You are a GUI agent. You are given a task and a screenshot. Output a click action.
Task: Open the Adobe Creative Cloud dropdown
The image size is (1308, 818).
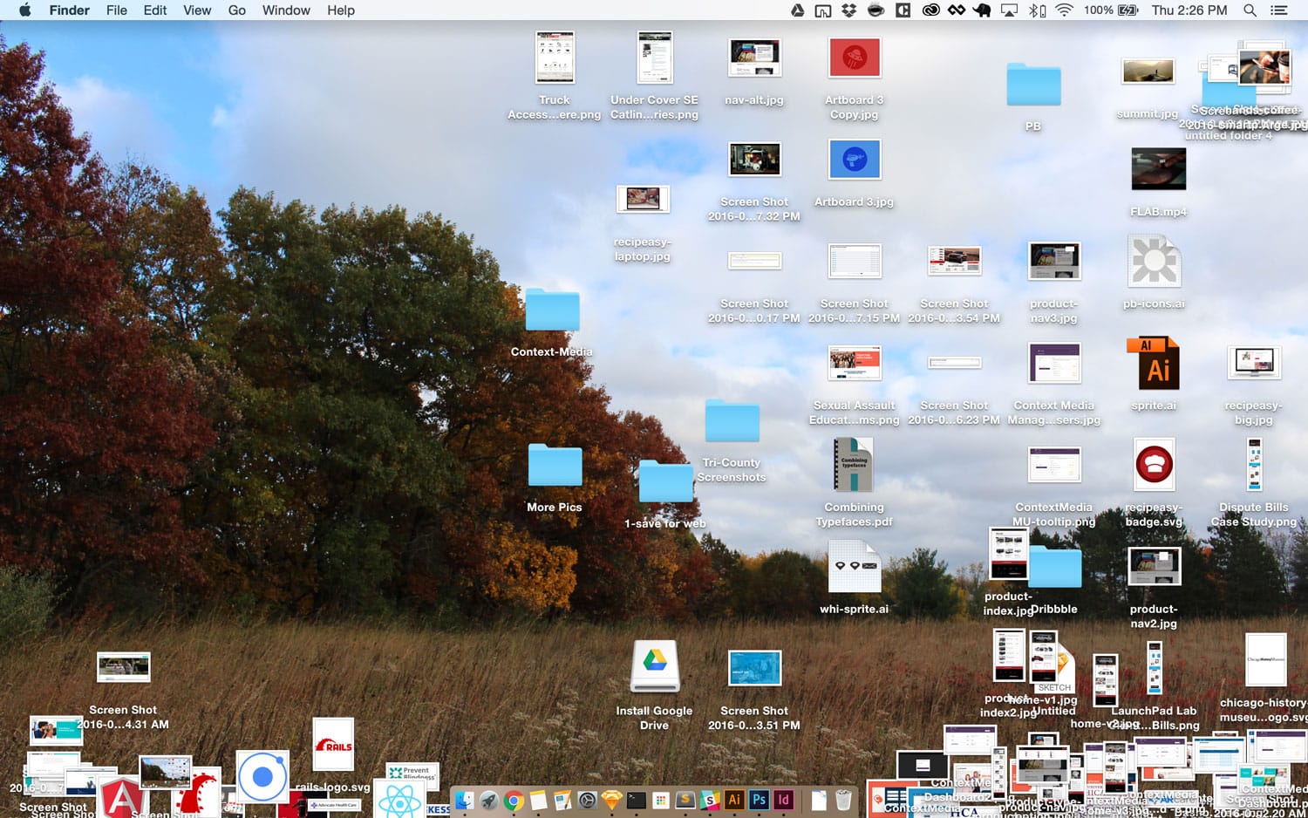coord(930,10)
